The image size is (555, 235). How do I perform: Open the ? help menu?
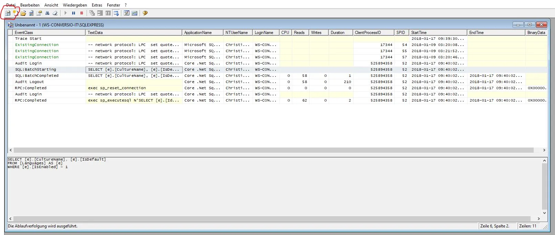pos(126,5)
